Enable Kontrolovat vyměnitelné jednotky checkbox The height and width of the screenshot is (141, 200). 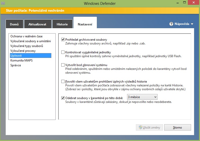(x=63, y=52)
